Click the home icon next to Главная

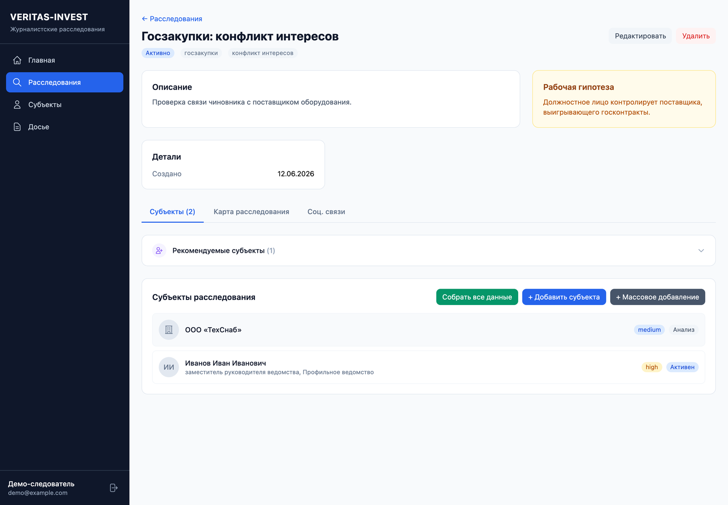coord(17,60)
